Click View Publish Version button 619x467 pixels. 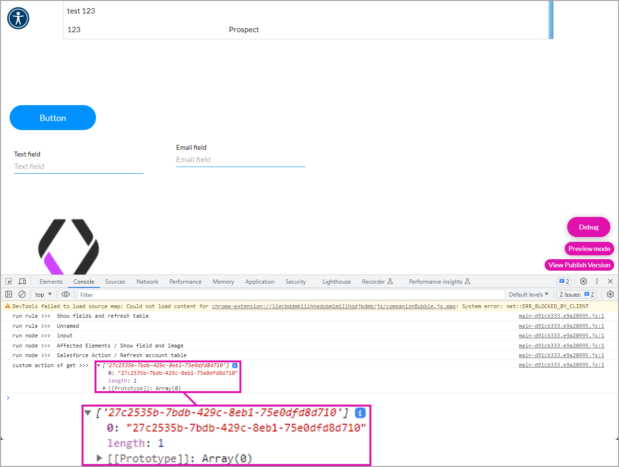(x=579, y=265)
